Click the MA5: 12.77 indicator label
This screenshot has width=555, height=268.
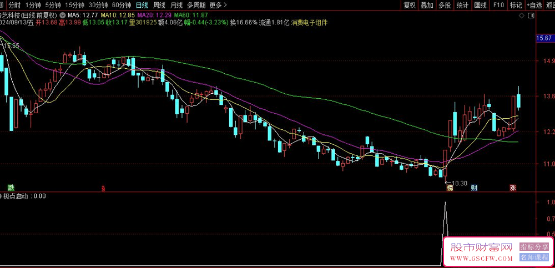[83, 15]
